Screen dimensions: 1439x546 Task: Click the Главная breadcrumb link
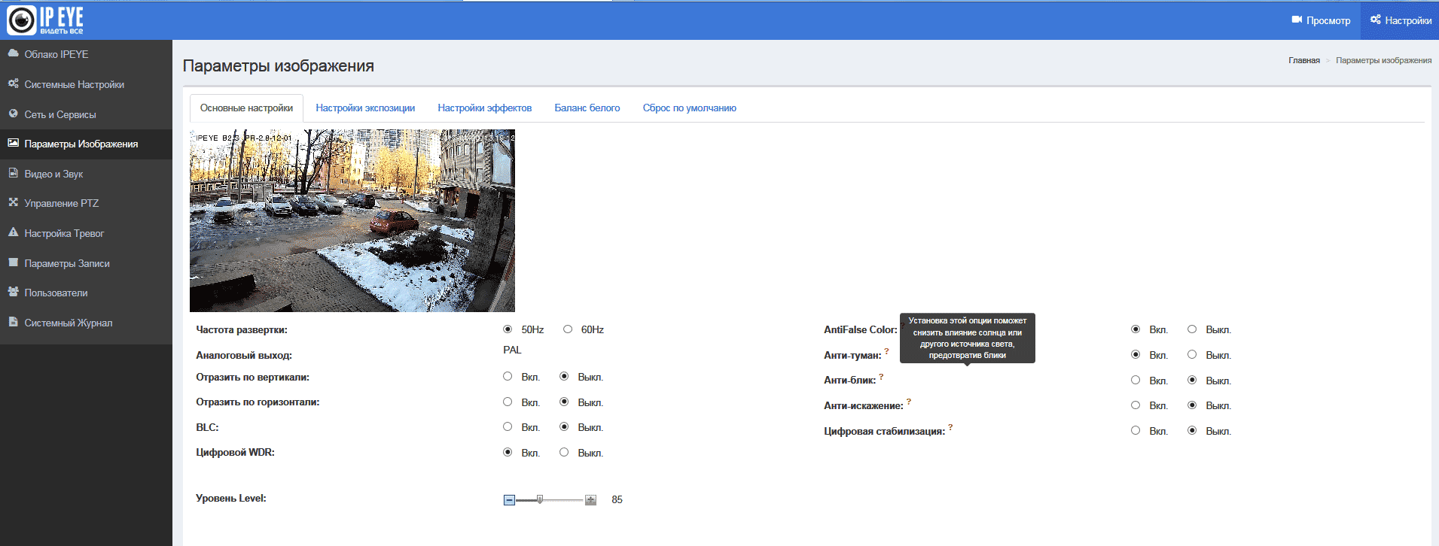click(x=1303, y=60)
